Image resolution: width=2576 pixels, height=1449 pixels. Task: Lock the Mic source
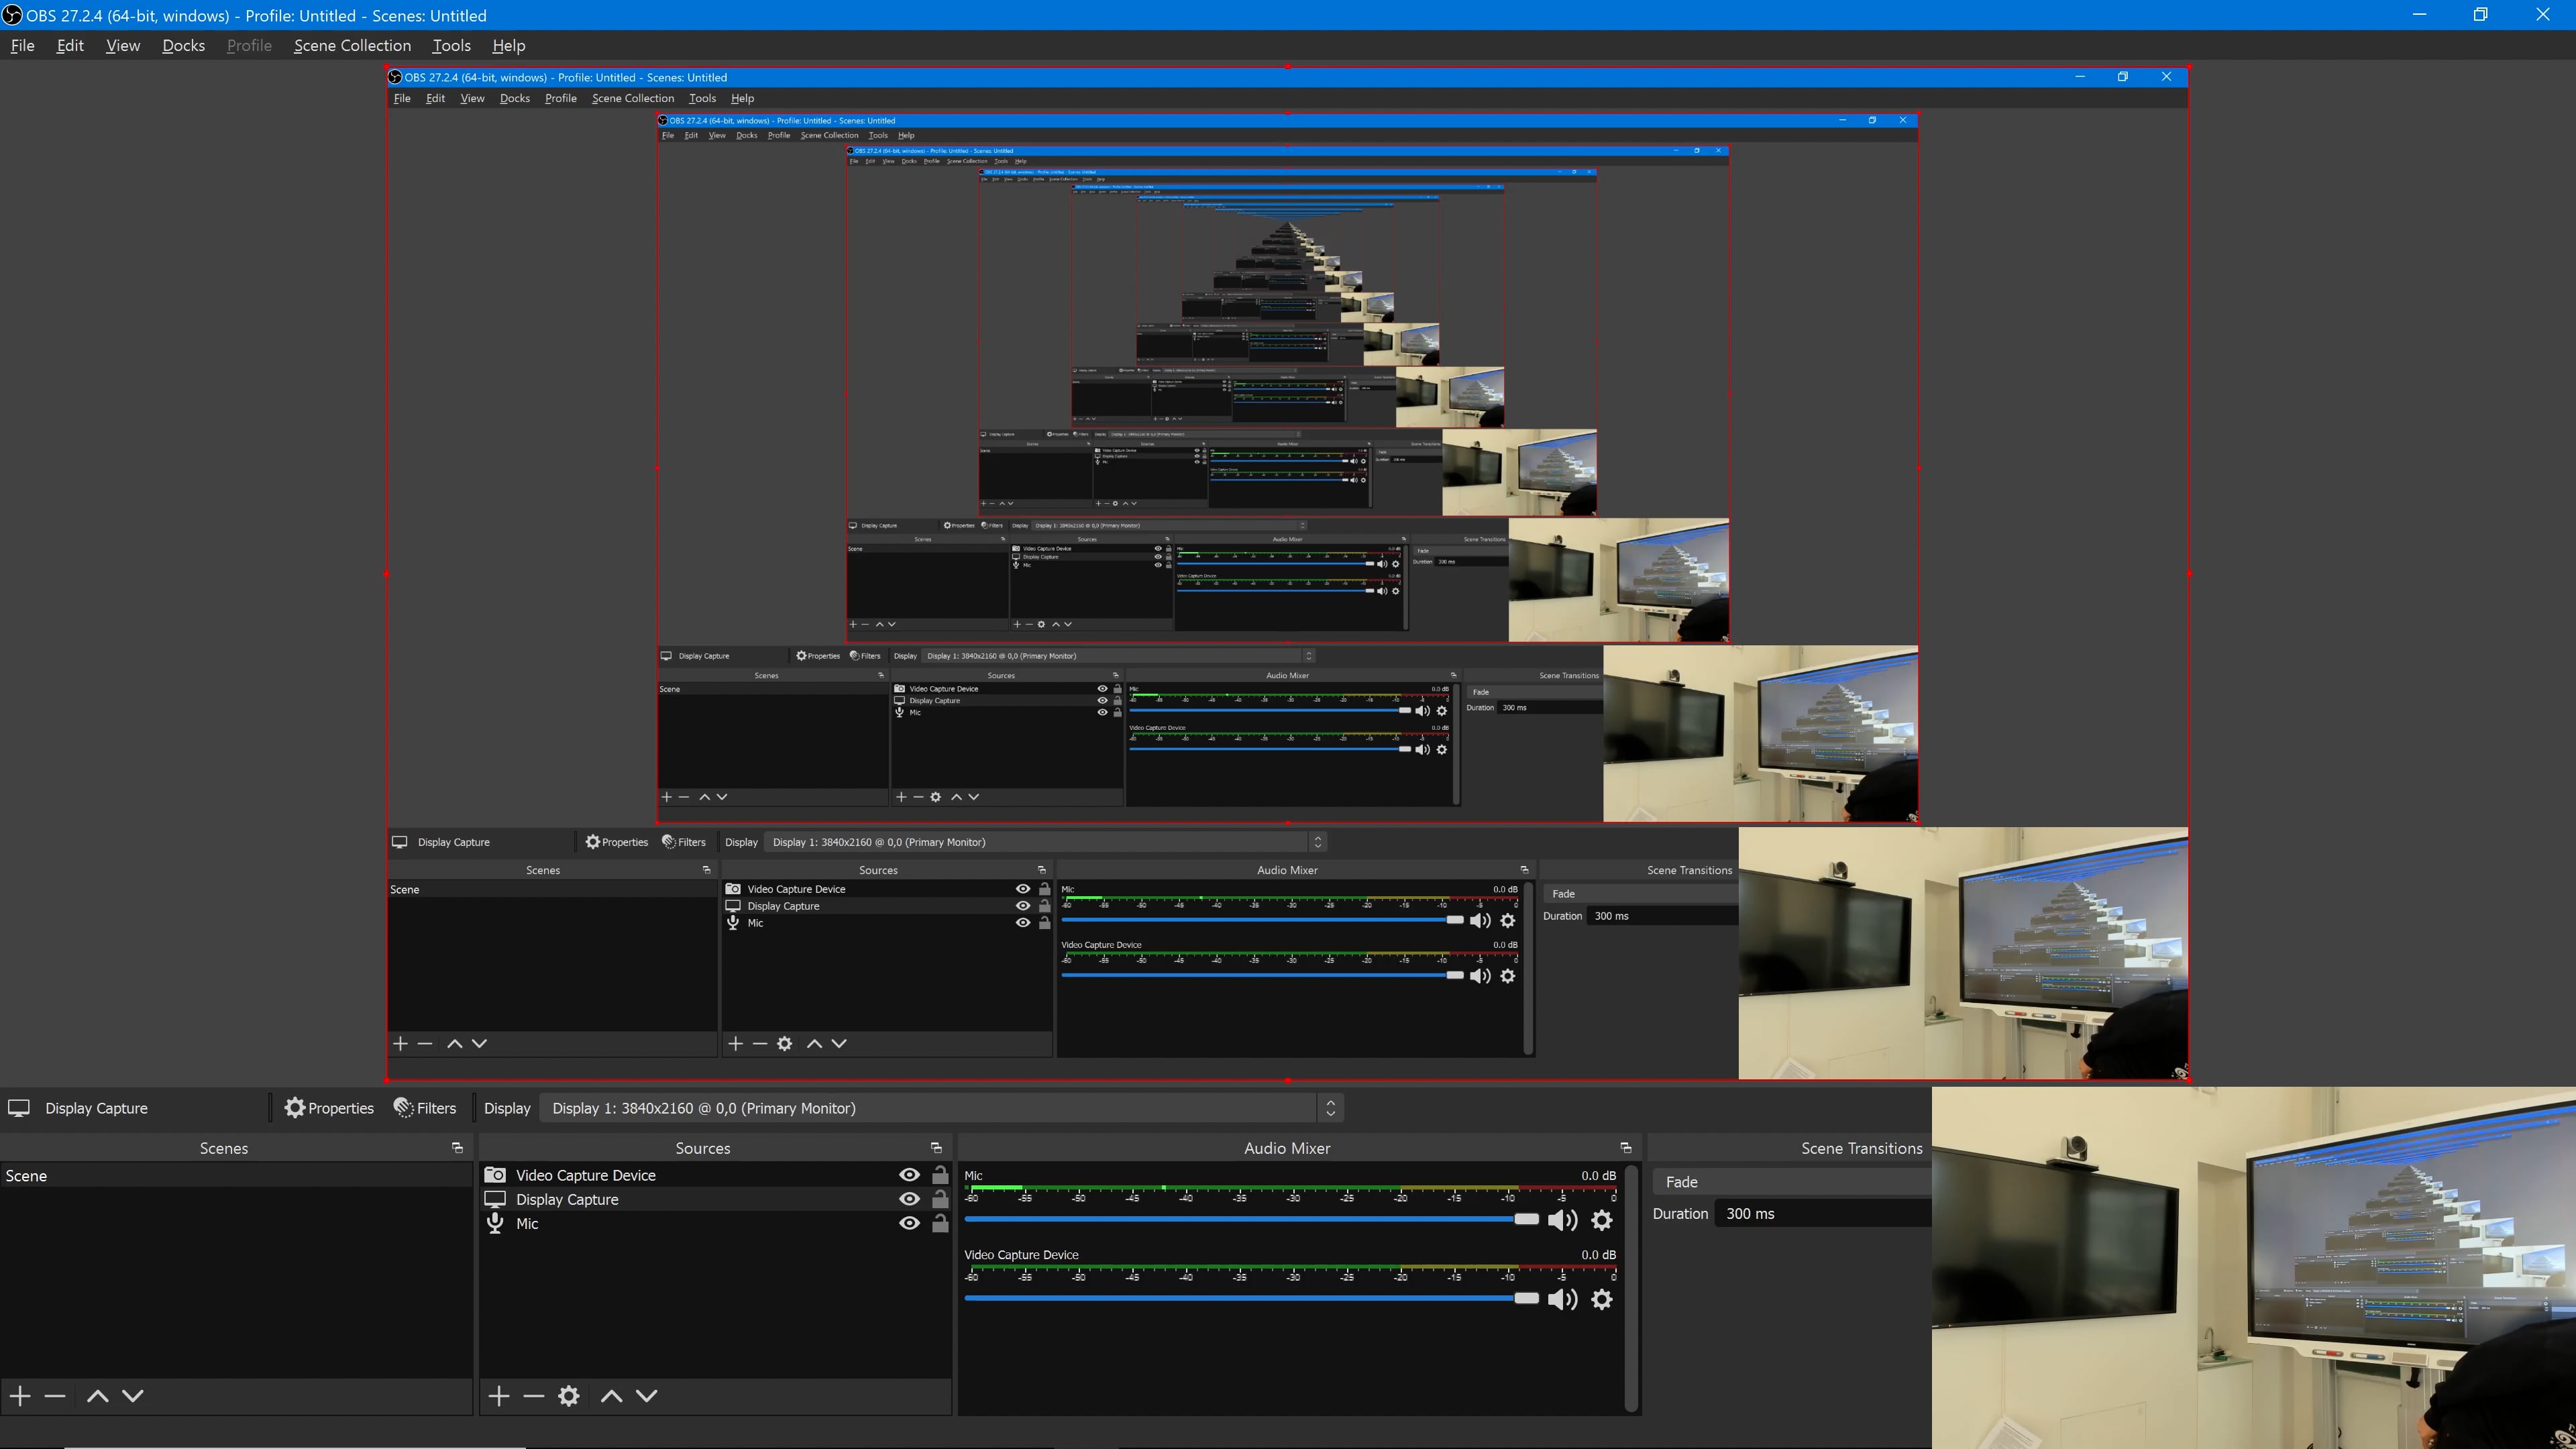[940, 1223]
